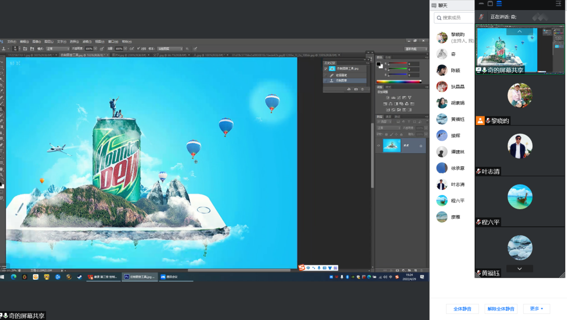Delete current history state

click(363, 89)
